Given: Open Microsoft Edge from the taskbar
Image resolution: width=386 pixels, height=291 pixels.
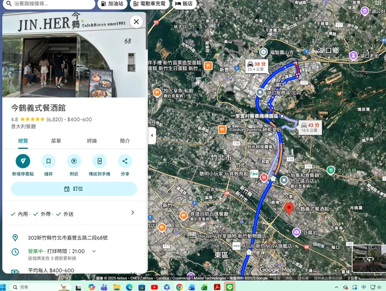Looking at the screenshot, I should [129, 287].
